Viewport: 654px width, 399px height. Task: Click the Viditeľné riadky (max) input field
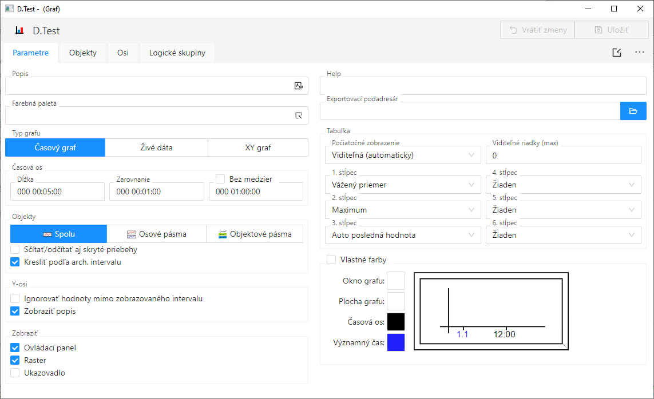click(x=563, y=155)
